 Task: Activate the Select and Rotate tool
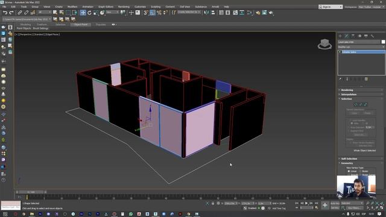pos(89,13)
